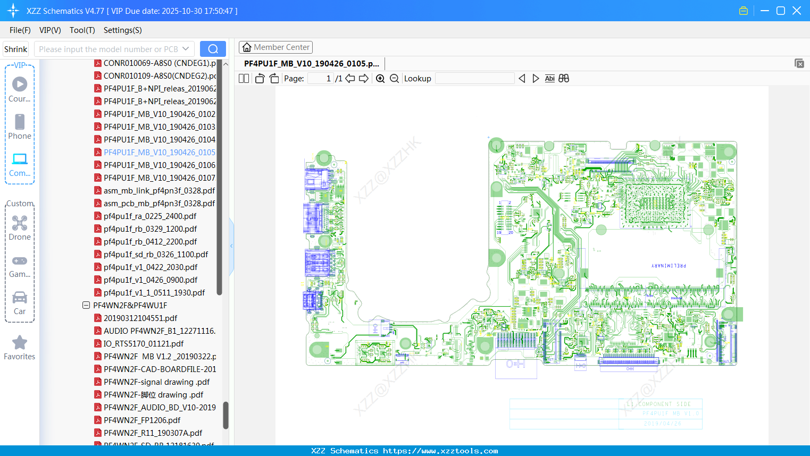Click into the Lookup text field
Image resolution: width=810 pixels, height=456 pixels.
click(x=474, y=79)
